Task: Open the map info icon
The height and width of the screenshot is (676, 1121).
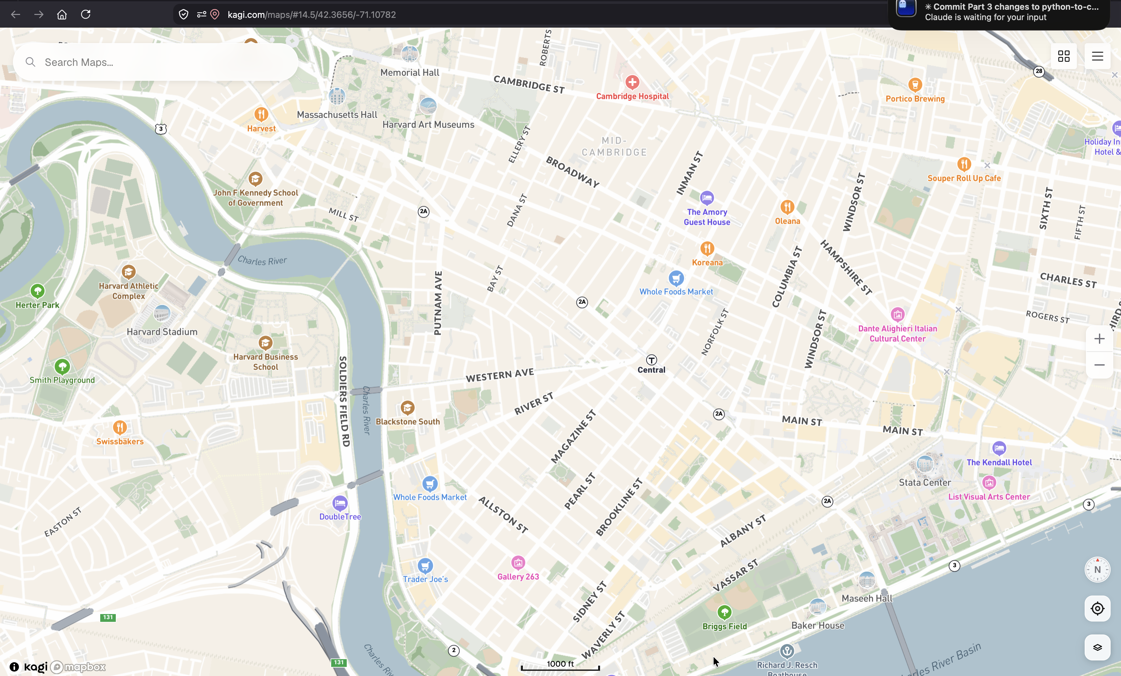Action: tap(14, 667)
